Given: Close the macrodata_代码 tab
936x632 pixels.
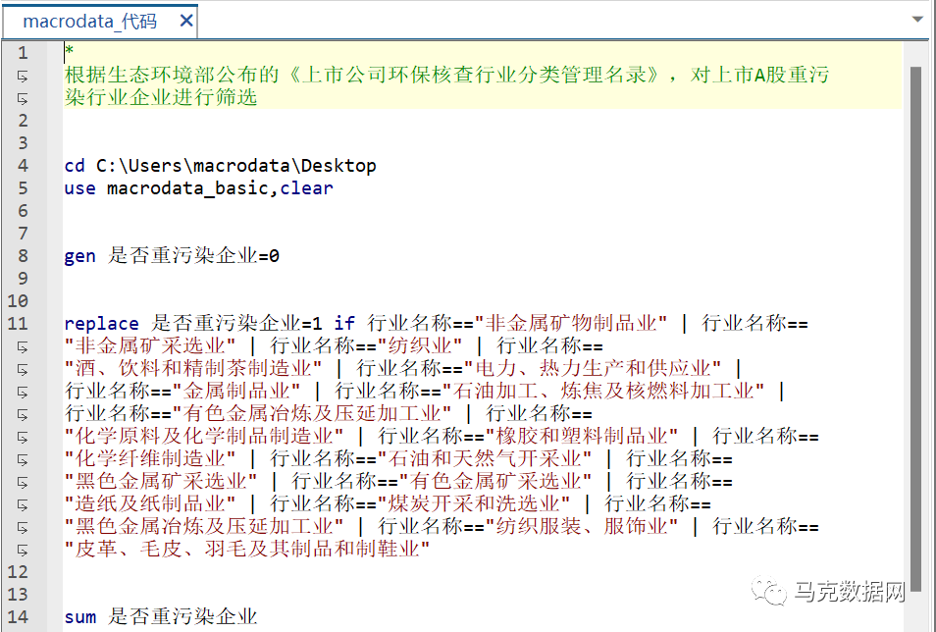Looking at the screenshot, I should (x=186, y=21).
